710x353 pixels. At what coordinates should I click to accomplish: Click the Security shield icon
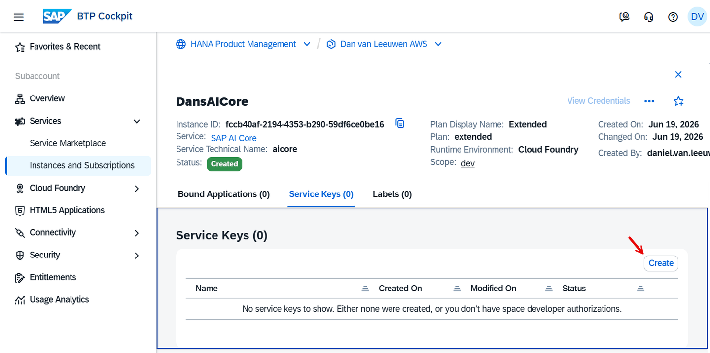[x=20, y=255]
